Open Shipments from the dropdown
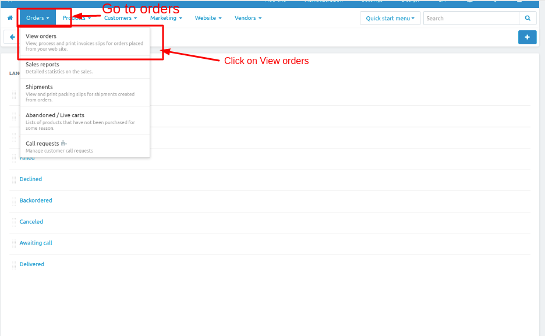The height and width of the screenshot is (336, 545). (x=39, y=87)
